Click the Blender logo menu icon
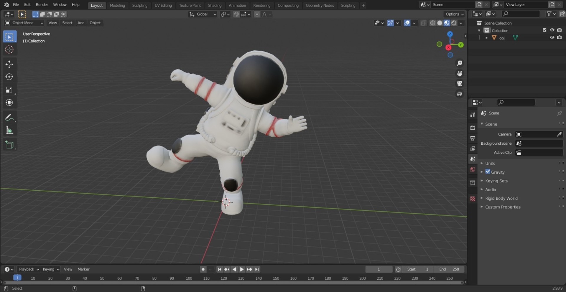566x292 pixels. point(6,5)
